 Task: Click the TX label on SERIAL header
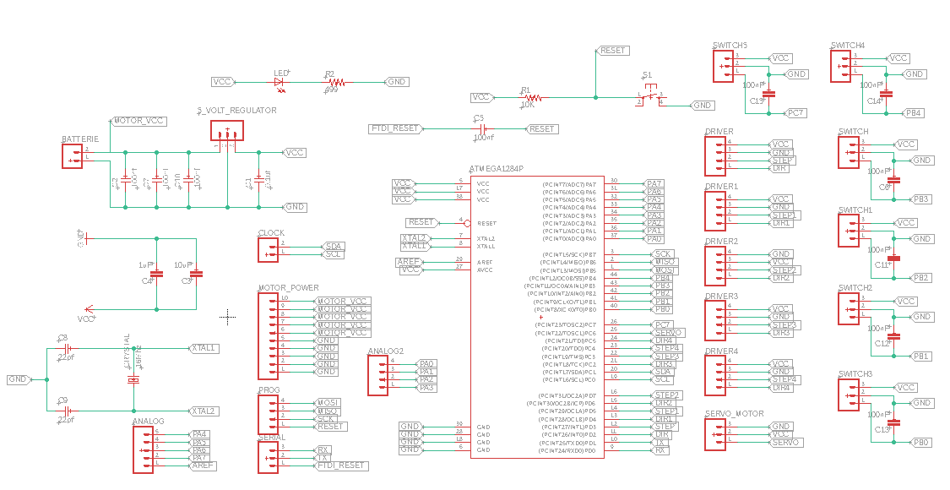tap(323, 458)
